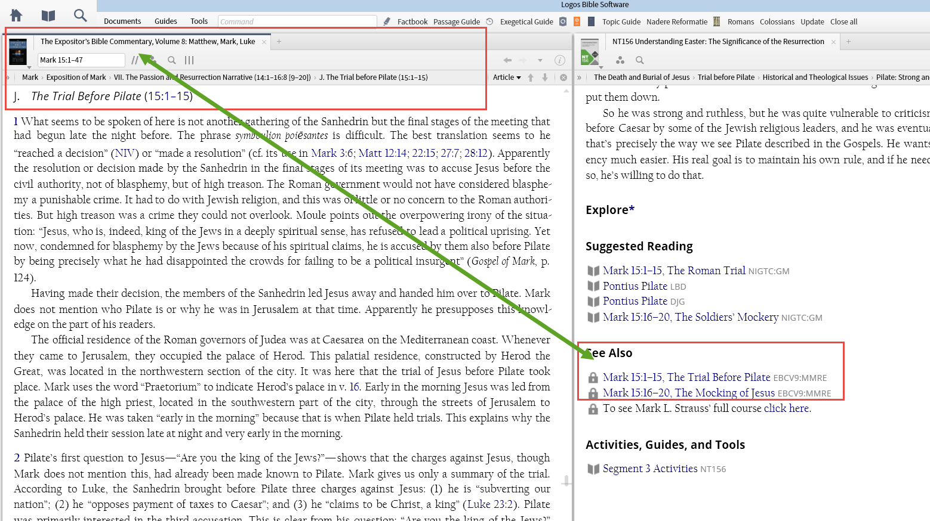Image resolution: width=930 pixels, height=521 pixels.
Task: Open the Luke 23:2 reference link
Action: click(489, 504)
